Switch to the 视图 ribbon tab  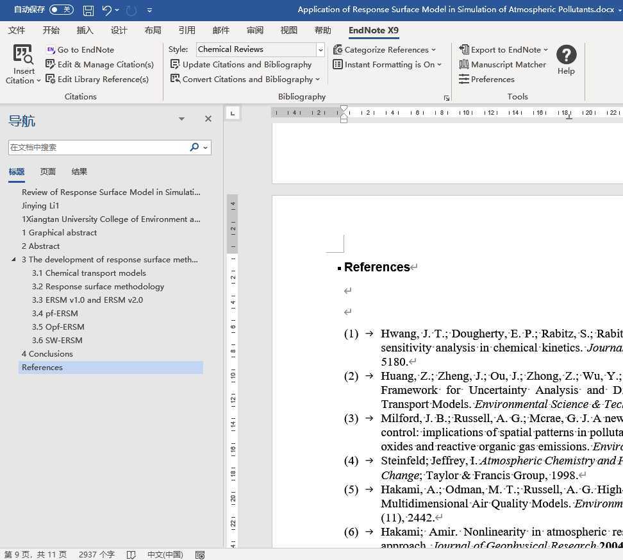tap(289, 30)
